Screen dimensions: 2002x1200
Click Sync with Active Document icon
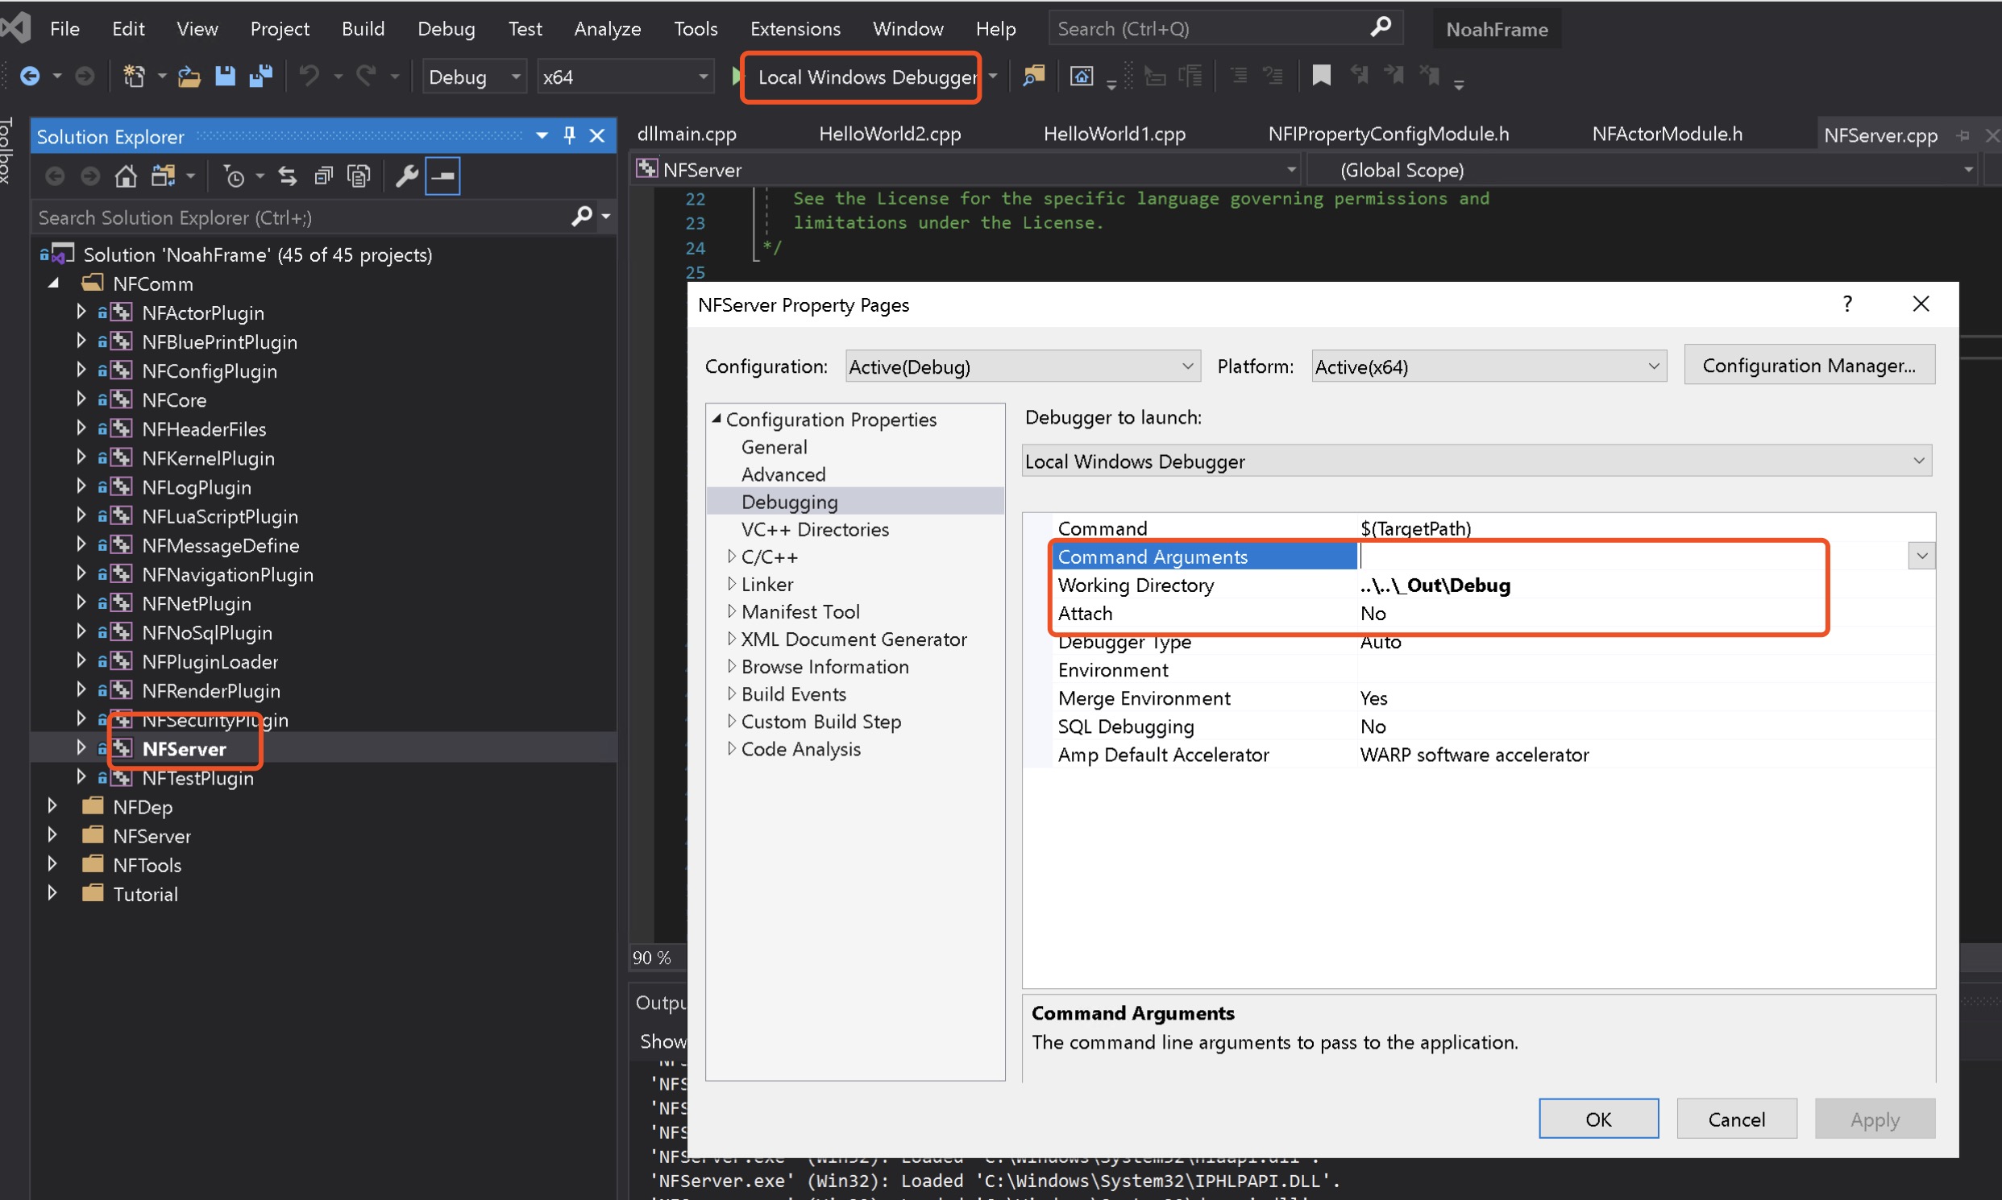[287, 176]
